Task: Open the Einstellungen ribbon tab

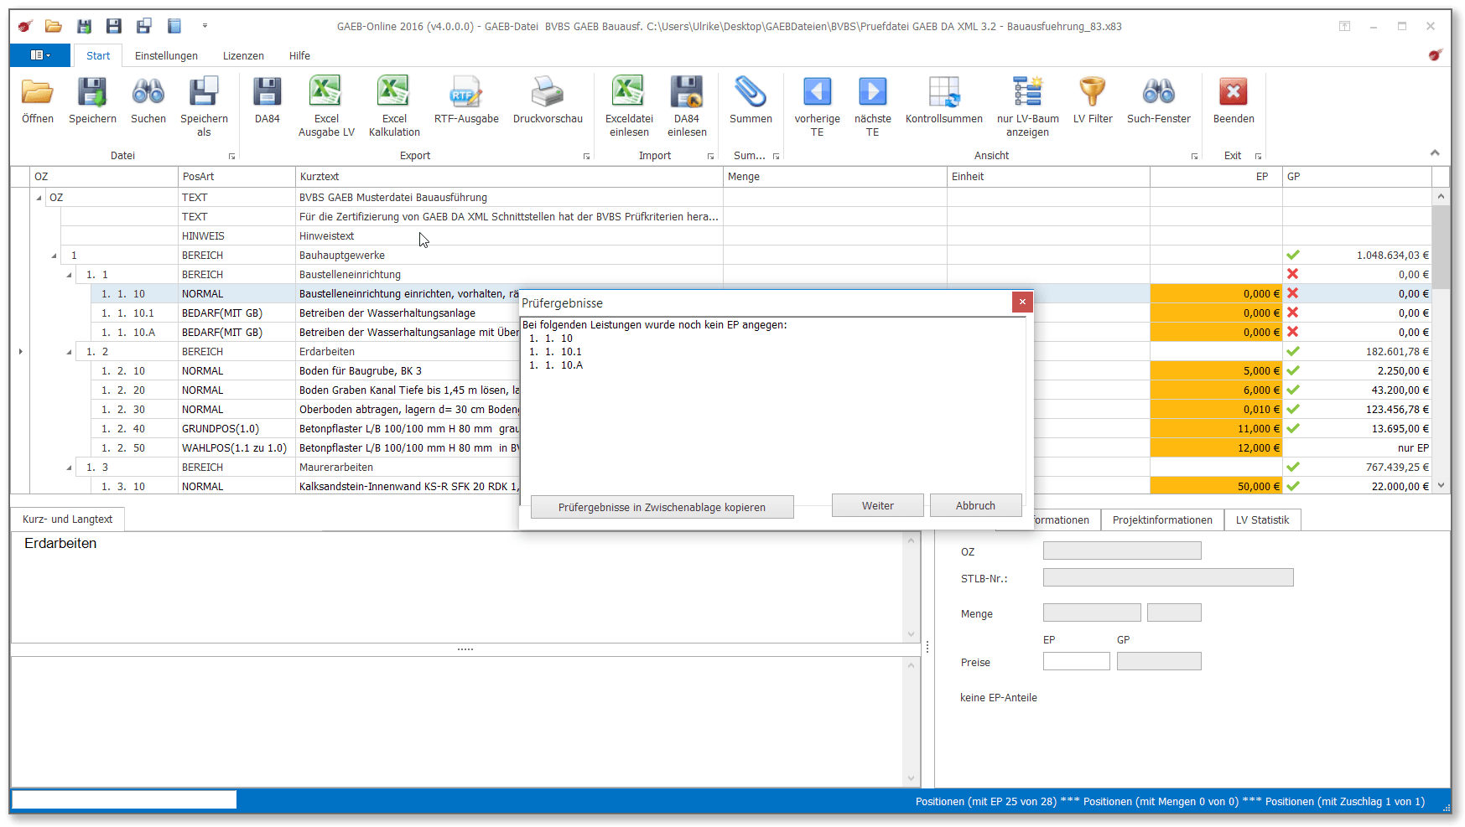Action: tap(166, 56)
